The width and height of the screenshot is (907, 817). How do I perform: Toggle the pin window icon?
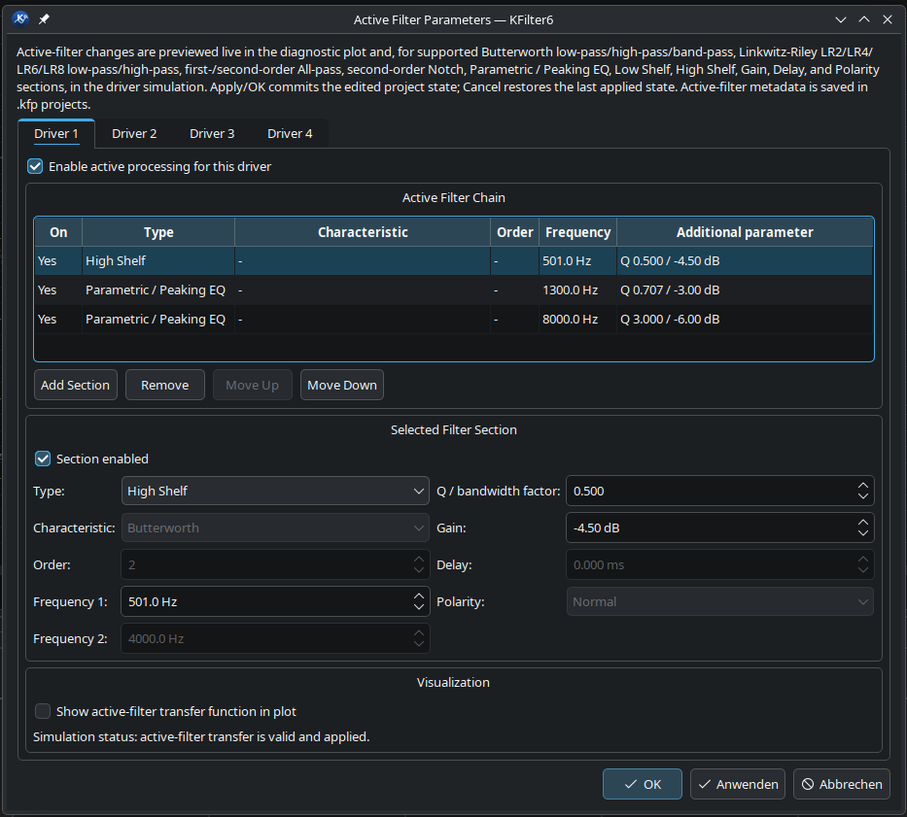click(x=44, y=19)
